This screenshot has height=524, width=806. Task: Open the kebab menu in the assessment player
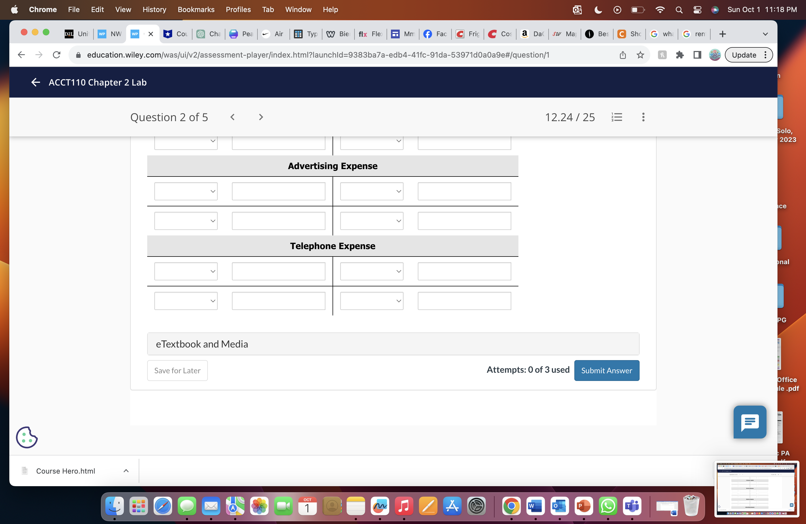643,117
